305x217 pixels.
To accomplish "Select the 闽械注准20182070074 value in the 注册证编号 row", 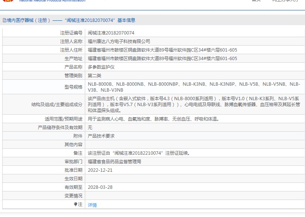I will tap(111, 33).
